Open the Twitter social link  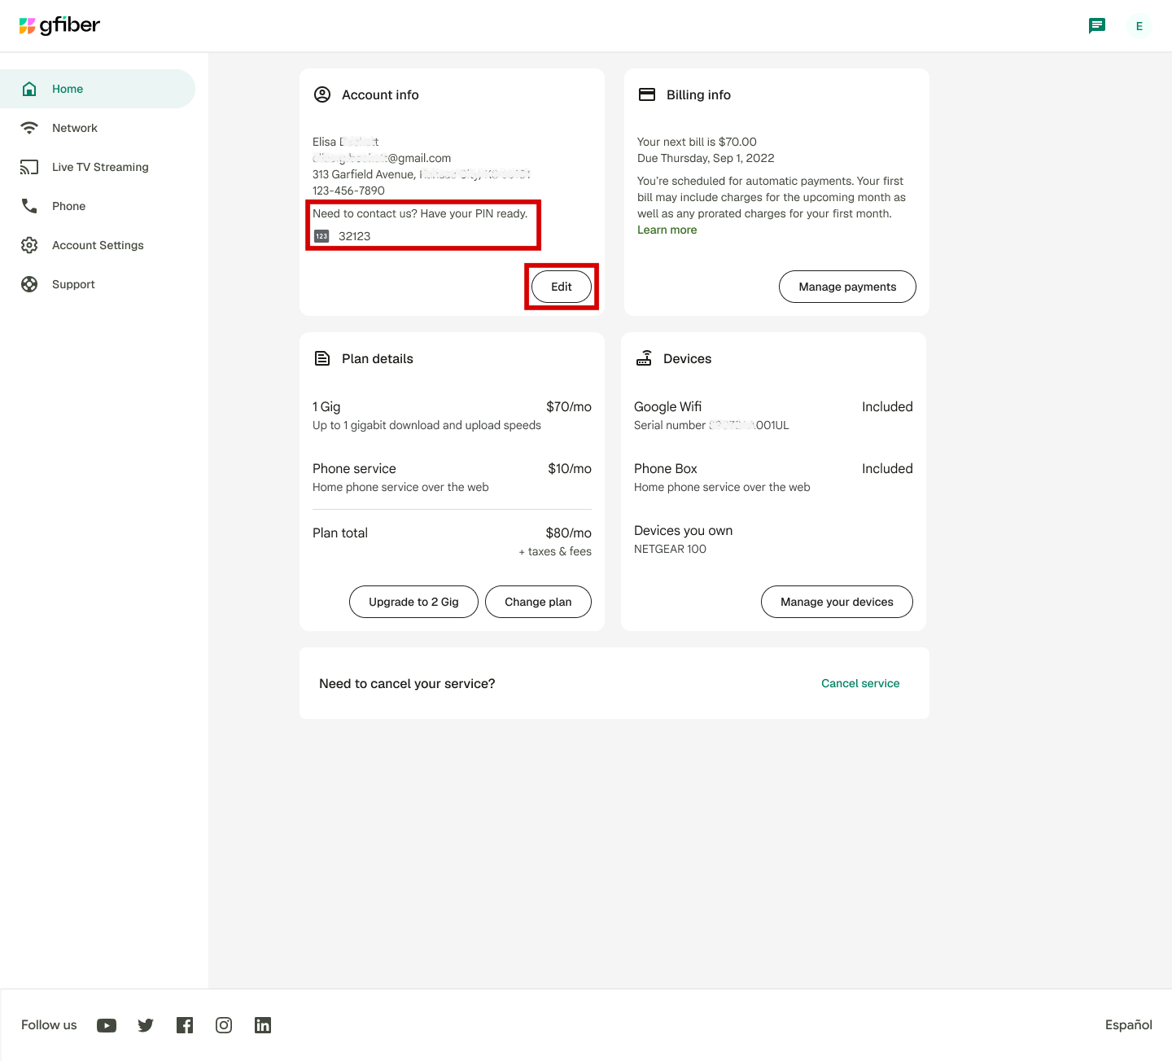point(146,1025)
